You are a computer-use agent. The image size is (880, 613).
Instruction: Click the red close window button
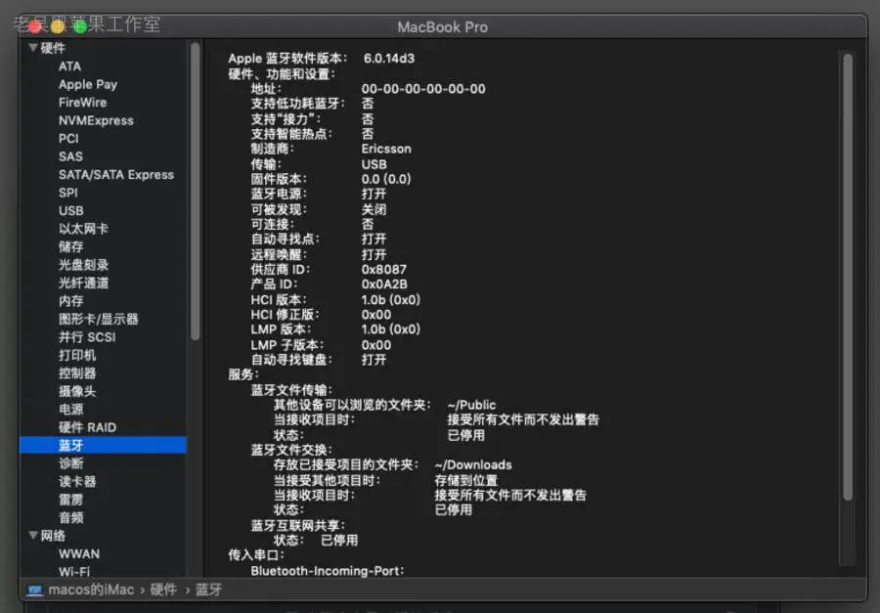click(35, 26)
